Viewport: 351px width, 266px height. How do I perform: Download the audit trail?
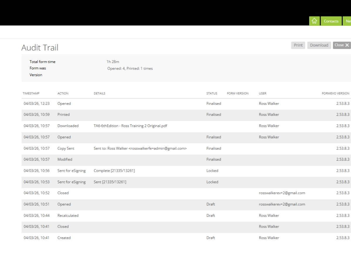point(319,45)
